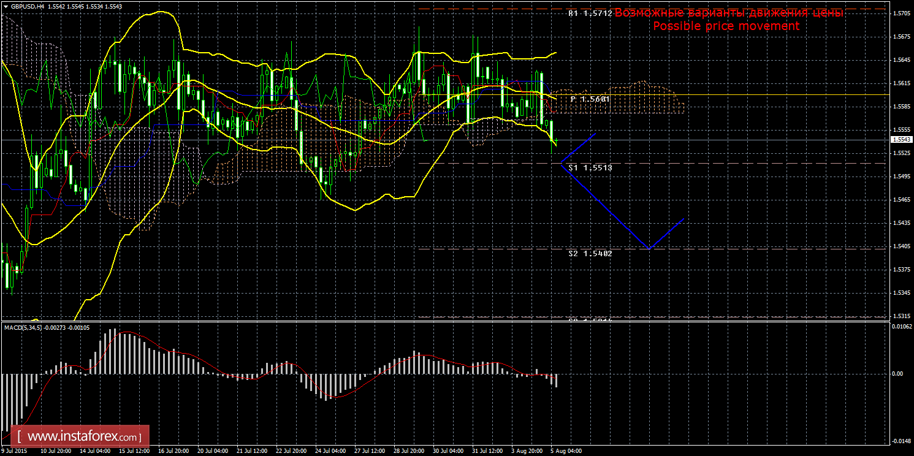Screen dimensions: 914x456
Task: Click the R1 1.5712 resistance label
Action: coord(590,13)
